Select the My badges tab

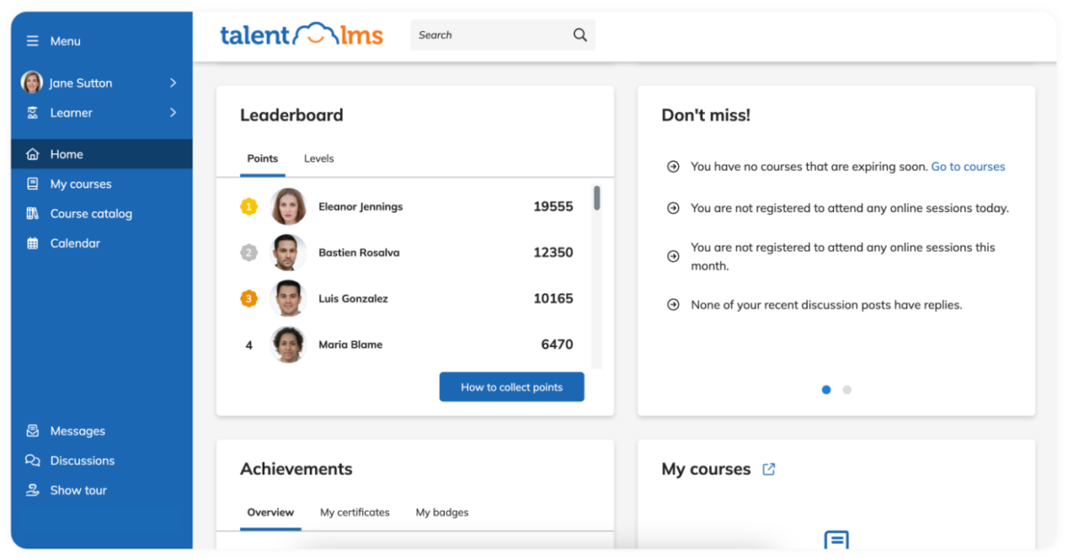tap(441, 512)
